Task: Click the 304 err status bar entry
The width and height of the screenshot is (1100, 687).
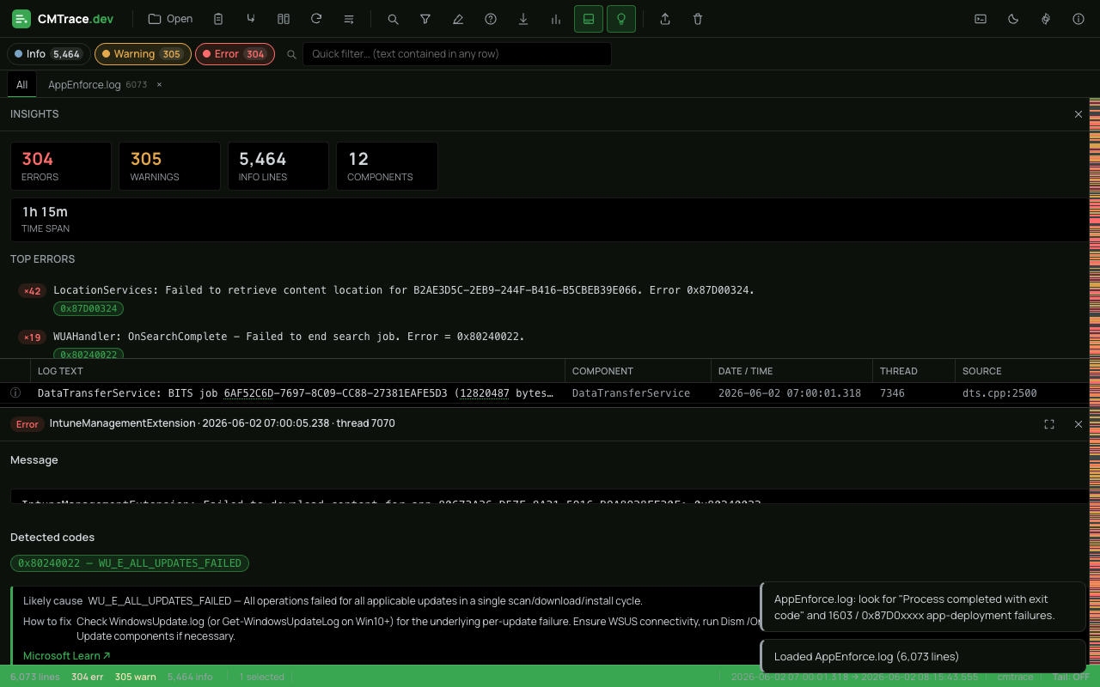Action: pyautogui.click(x=88, y=677)
